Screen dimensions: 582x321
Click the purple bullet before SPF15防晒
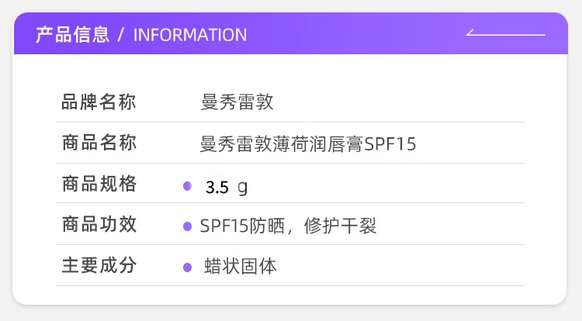(187, 226)
